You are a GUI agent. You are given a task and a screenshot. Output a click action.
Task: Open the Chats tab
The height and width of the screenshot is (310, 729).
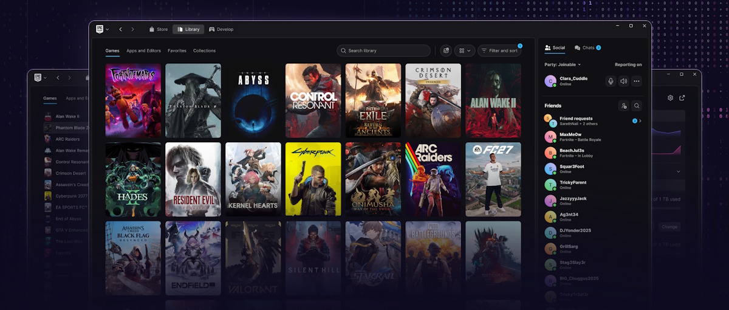pos(587,47)
